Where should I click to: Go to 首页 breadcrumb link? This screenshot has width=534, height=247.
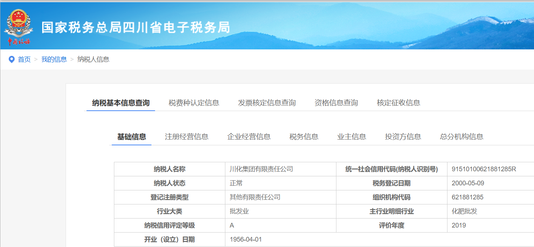(24, 59)
